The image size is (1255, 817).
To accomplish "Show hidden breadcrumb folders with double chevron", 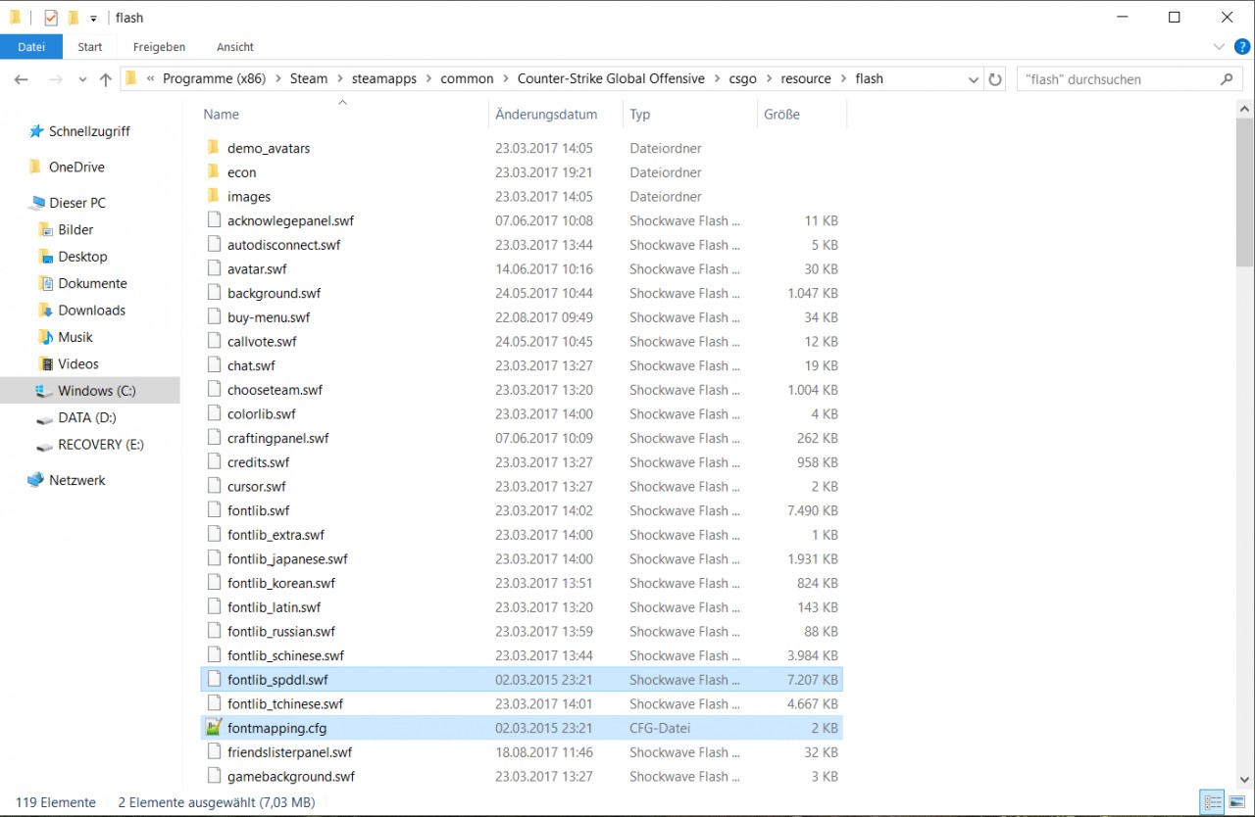I will point(151,78).
